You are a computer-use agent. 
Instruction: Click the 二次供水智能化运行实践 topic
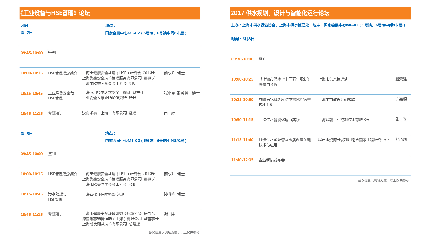pyautogui.click(x=279, y=120)
